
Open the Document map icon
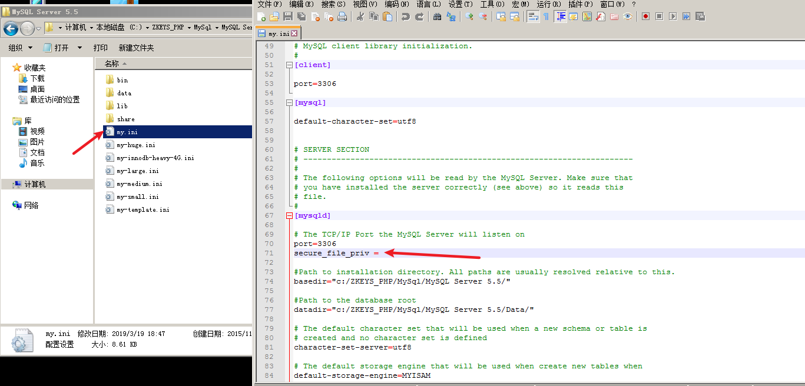[x=587, y=16]
